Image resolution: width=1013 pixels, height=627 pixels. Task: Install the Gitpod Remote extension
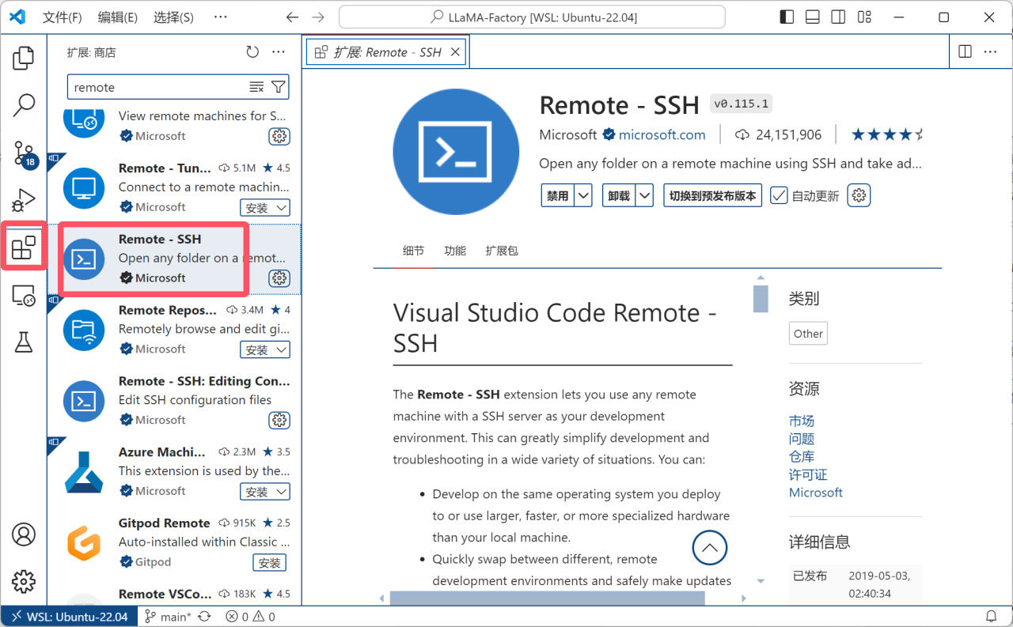(x=270, y=562)
